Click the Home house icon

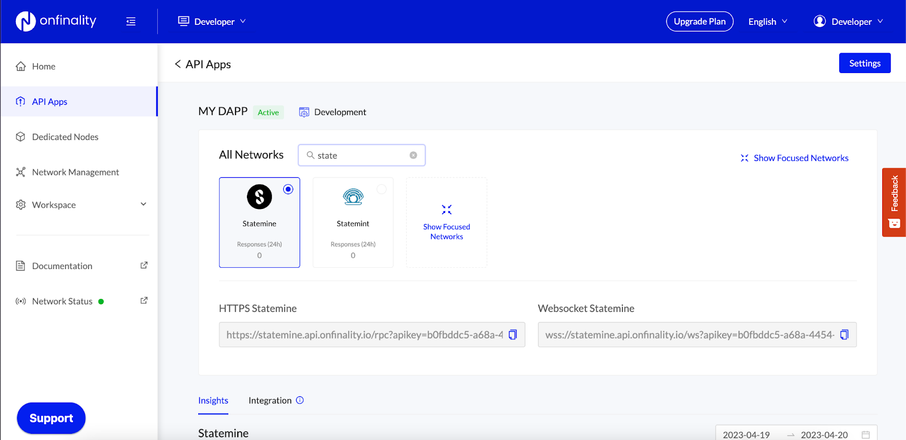(x=21, y=66)
